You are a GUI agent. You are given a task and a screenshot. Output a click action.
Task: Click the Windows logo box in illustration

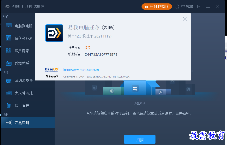pos(135,88)
